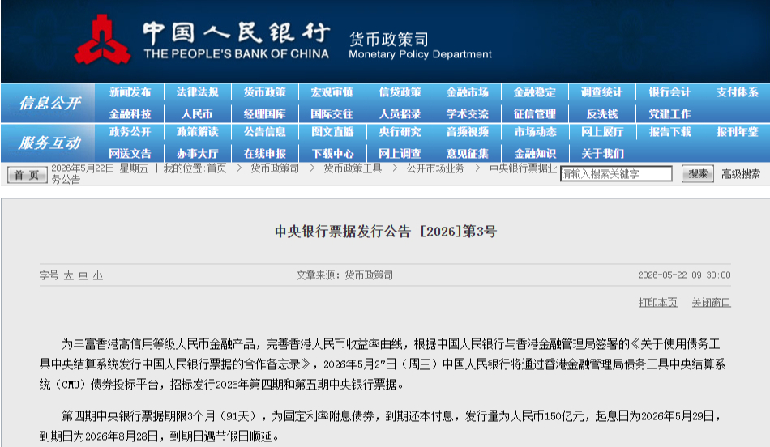Open 市场动态 under 服务互动

pyautogui.click(x=534, y=132)
